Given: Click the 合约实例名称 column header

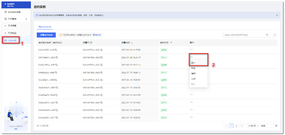Looking at the screenshot, I should (x=51, y=43).
